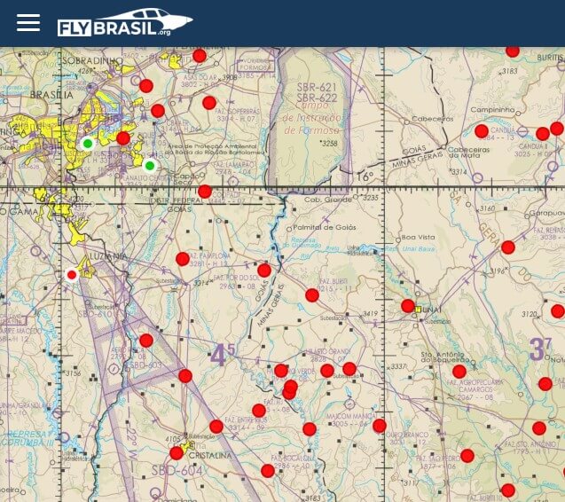Select green marker above Planalto Central label
The width and height of the screenshot is (565, 502).
150,166
